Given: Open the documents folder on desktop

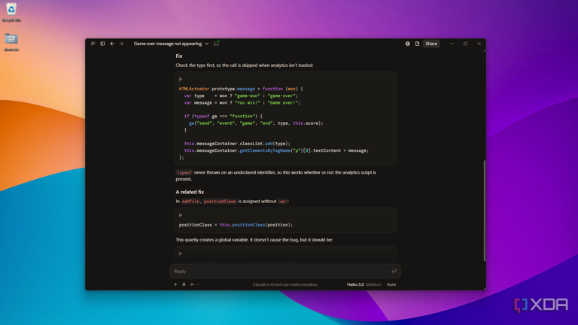Looking at the screenshot, I should [11, 42].
